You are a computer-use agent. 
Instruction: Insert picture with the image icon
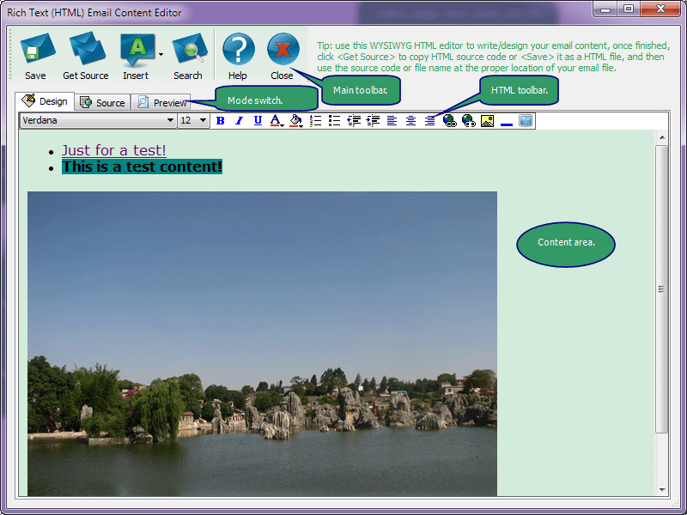487,121
